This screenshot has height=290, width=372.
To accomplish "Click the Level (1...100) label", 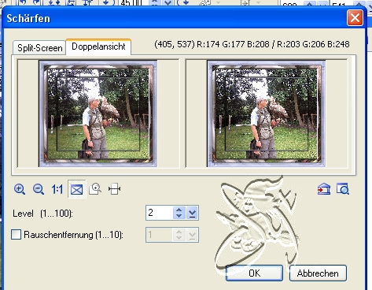I will [42, 214].
